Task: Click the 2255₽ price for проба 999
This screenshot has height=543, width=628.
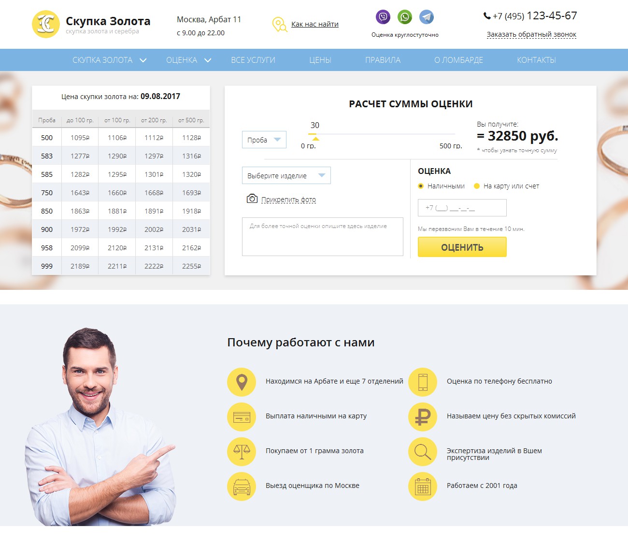Action: (191, 266)
